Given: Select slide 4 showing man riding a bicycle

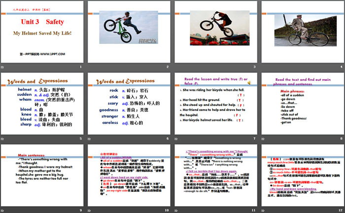Looking at the screenshot, I should (302, 32).
